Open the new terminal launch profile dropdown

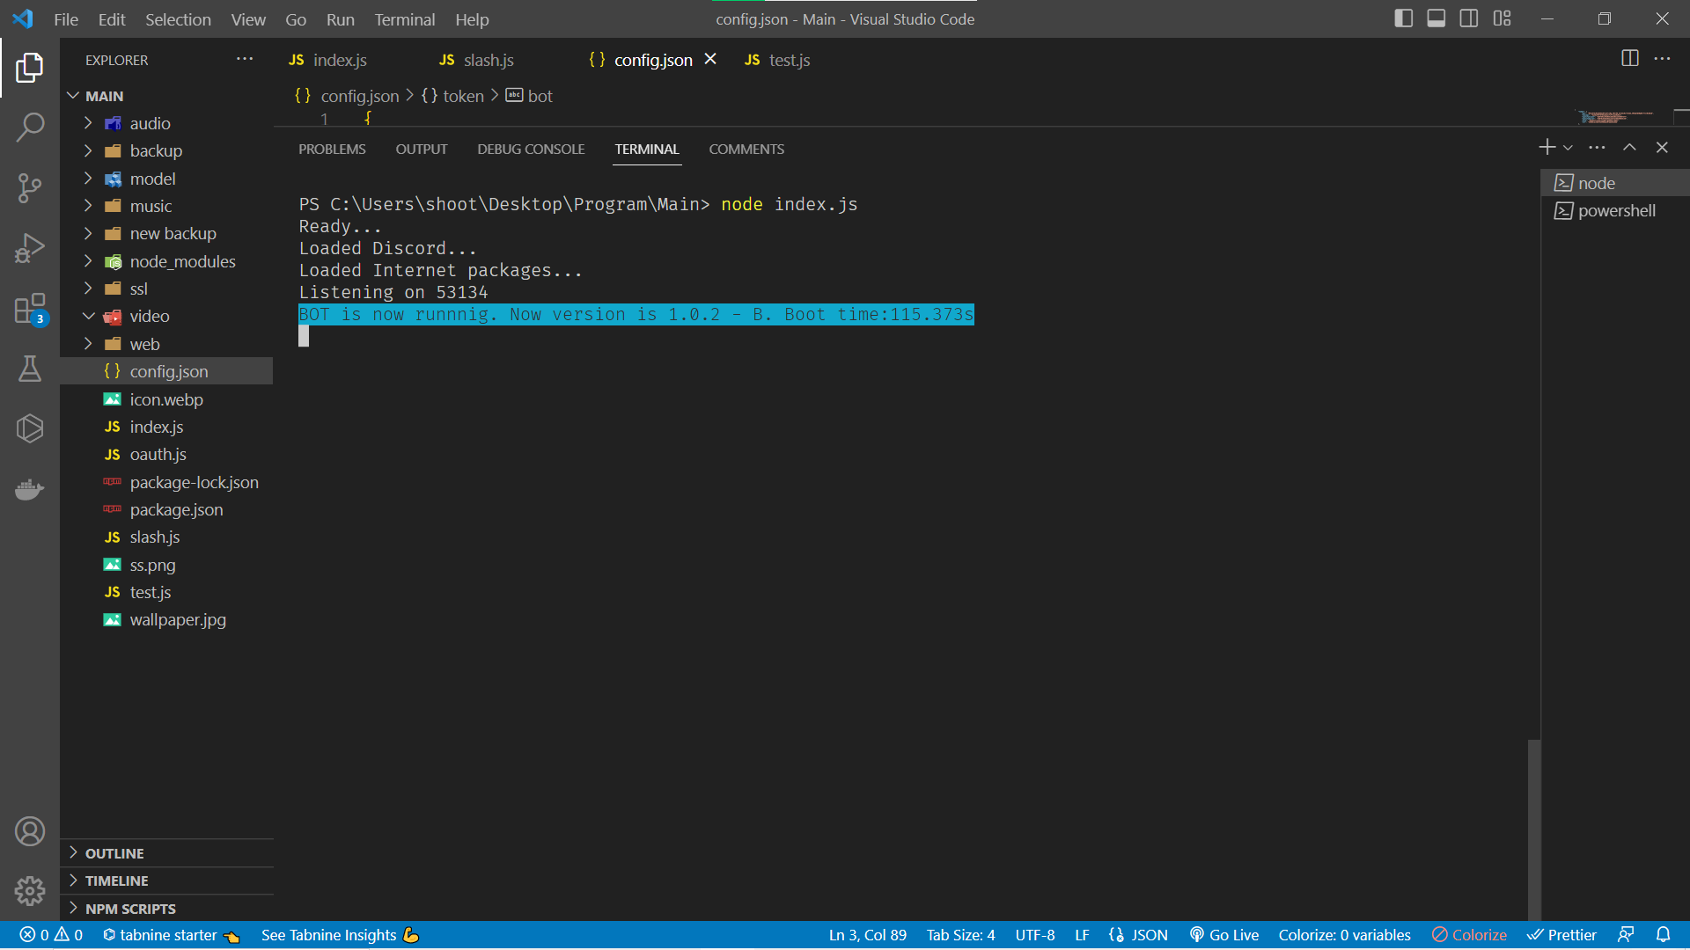(x=1569, y=148)
